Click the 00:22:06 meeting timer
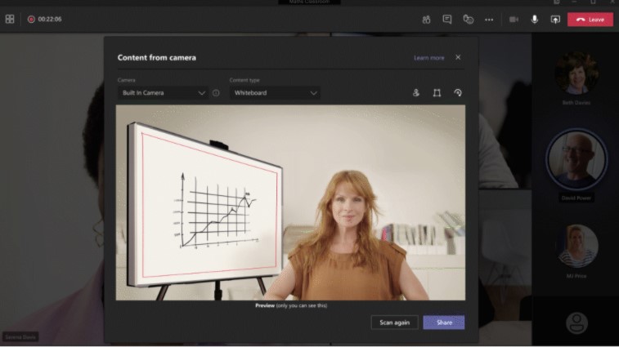This screenshot has height=347, width=619. [x=50, y=19]
